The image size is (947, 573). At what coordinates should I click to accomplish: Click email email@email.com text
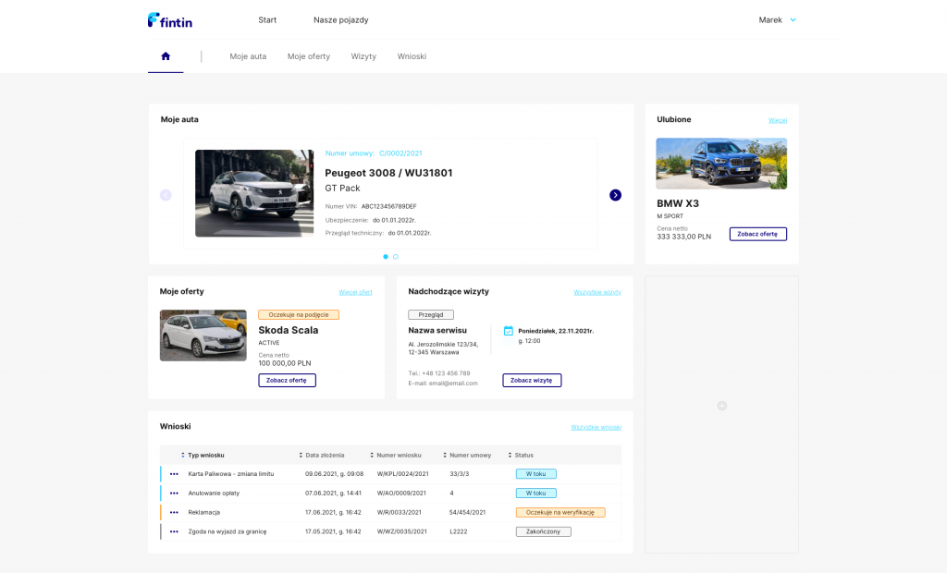453,384
